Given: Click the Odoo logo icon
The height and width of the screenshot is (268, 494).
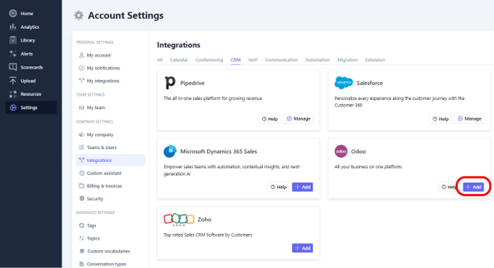Looking at the screenshot, I should 341,151.
